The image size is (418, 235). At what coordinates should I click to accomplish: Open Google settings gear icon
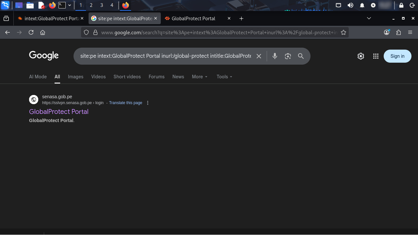[361, 56]
